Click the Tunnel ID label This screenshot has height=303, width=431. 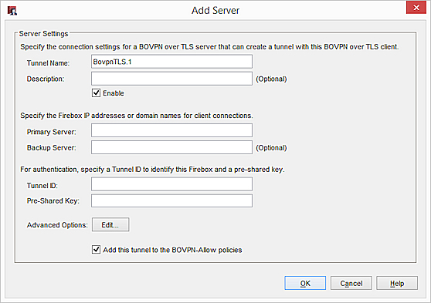pos(42,186)
